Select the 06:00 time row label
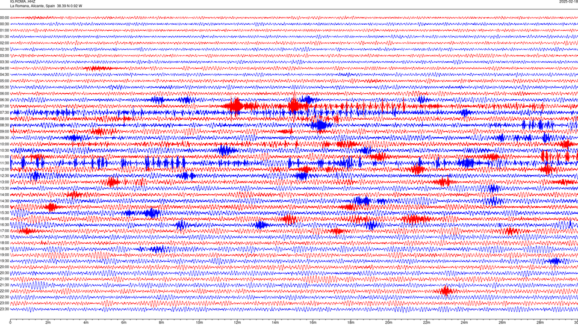The width and height of the screenshot is (578, 325). point(4,94)
